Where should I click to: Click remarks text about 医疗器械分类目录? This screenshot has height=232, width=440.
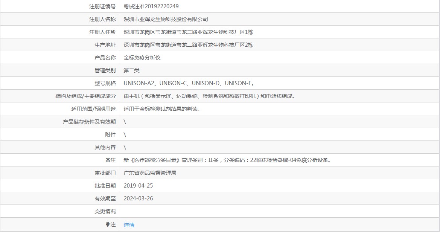[x=227, y=160]
